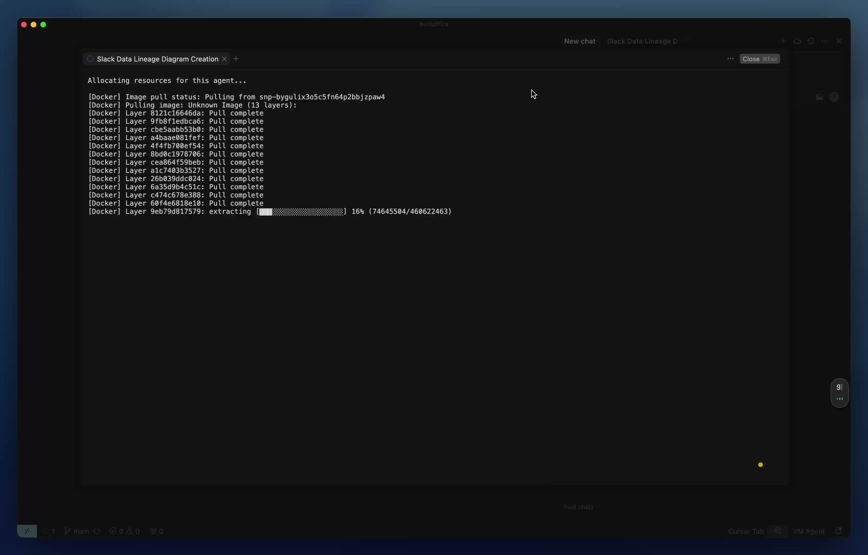Image resolution: width=868 pixels, height=555 pixels.
Task: Click the zoom magnifier icon in status bar
Action: pos(778,531)
